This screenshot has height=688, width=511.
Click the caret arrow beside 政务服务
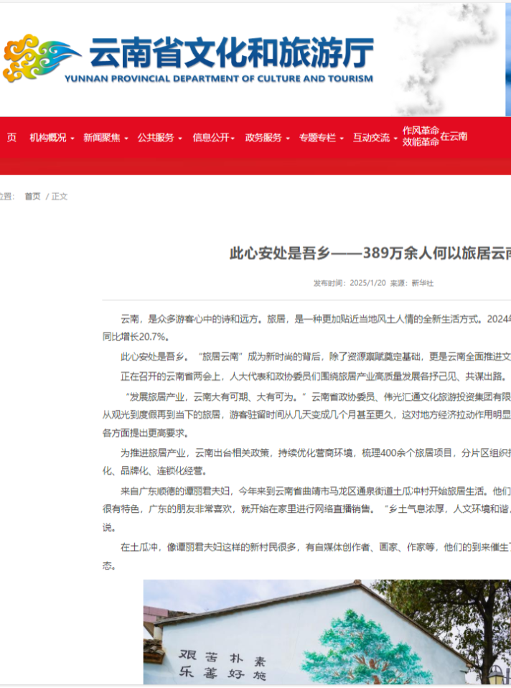pos(288,139)
